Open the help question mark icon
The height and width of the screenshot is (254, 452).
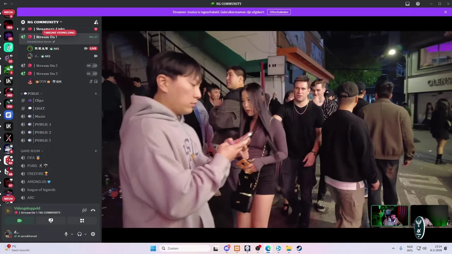point(418,4)
